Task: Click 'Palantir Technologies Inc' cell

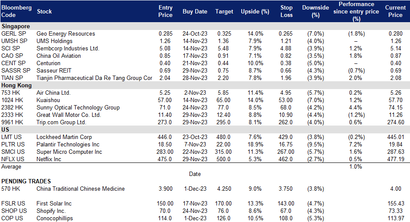Action: click(68, 144)
